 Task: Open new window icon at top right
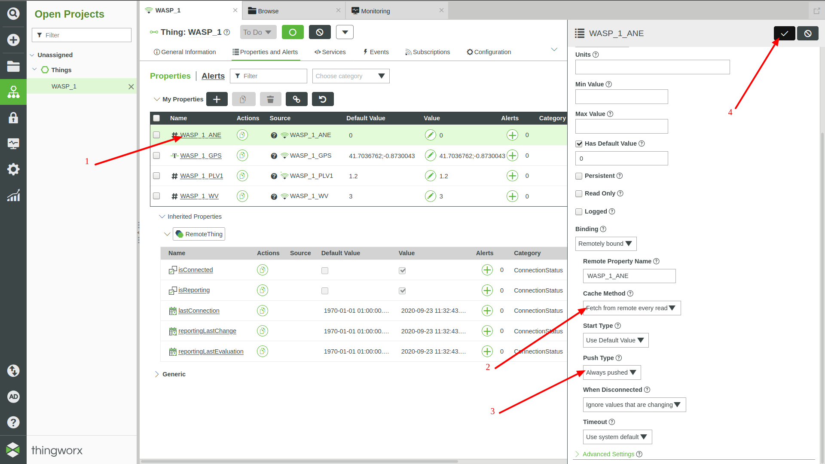click(816, 11)
